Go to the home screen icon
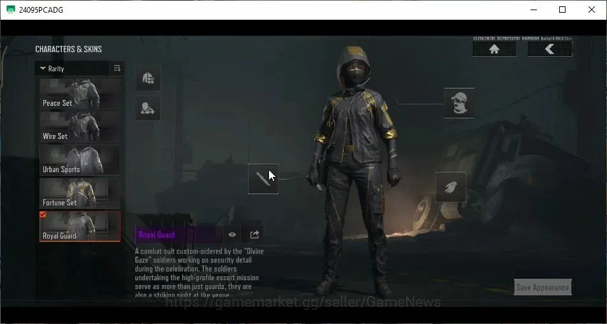This screenshot has width=607, height=324. click(x=494, y=49)
